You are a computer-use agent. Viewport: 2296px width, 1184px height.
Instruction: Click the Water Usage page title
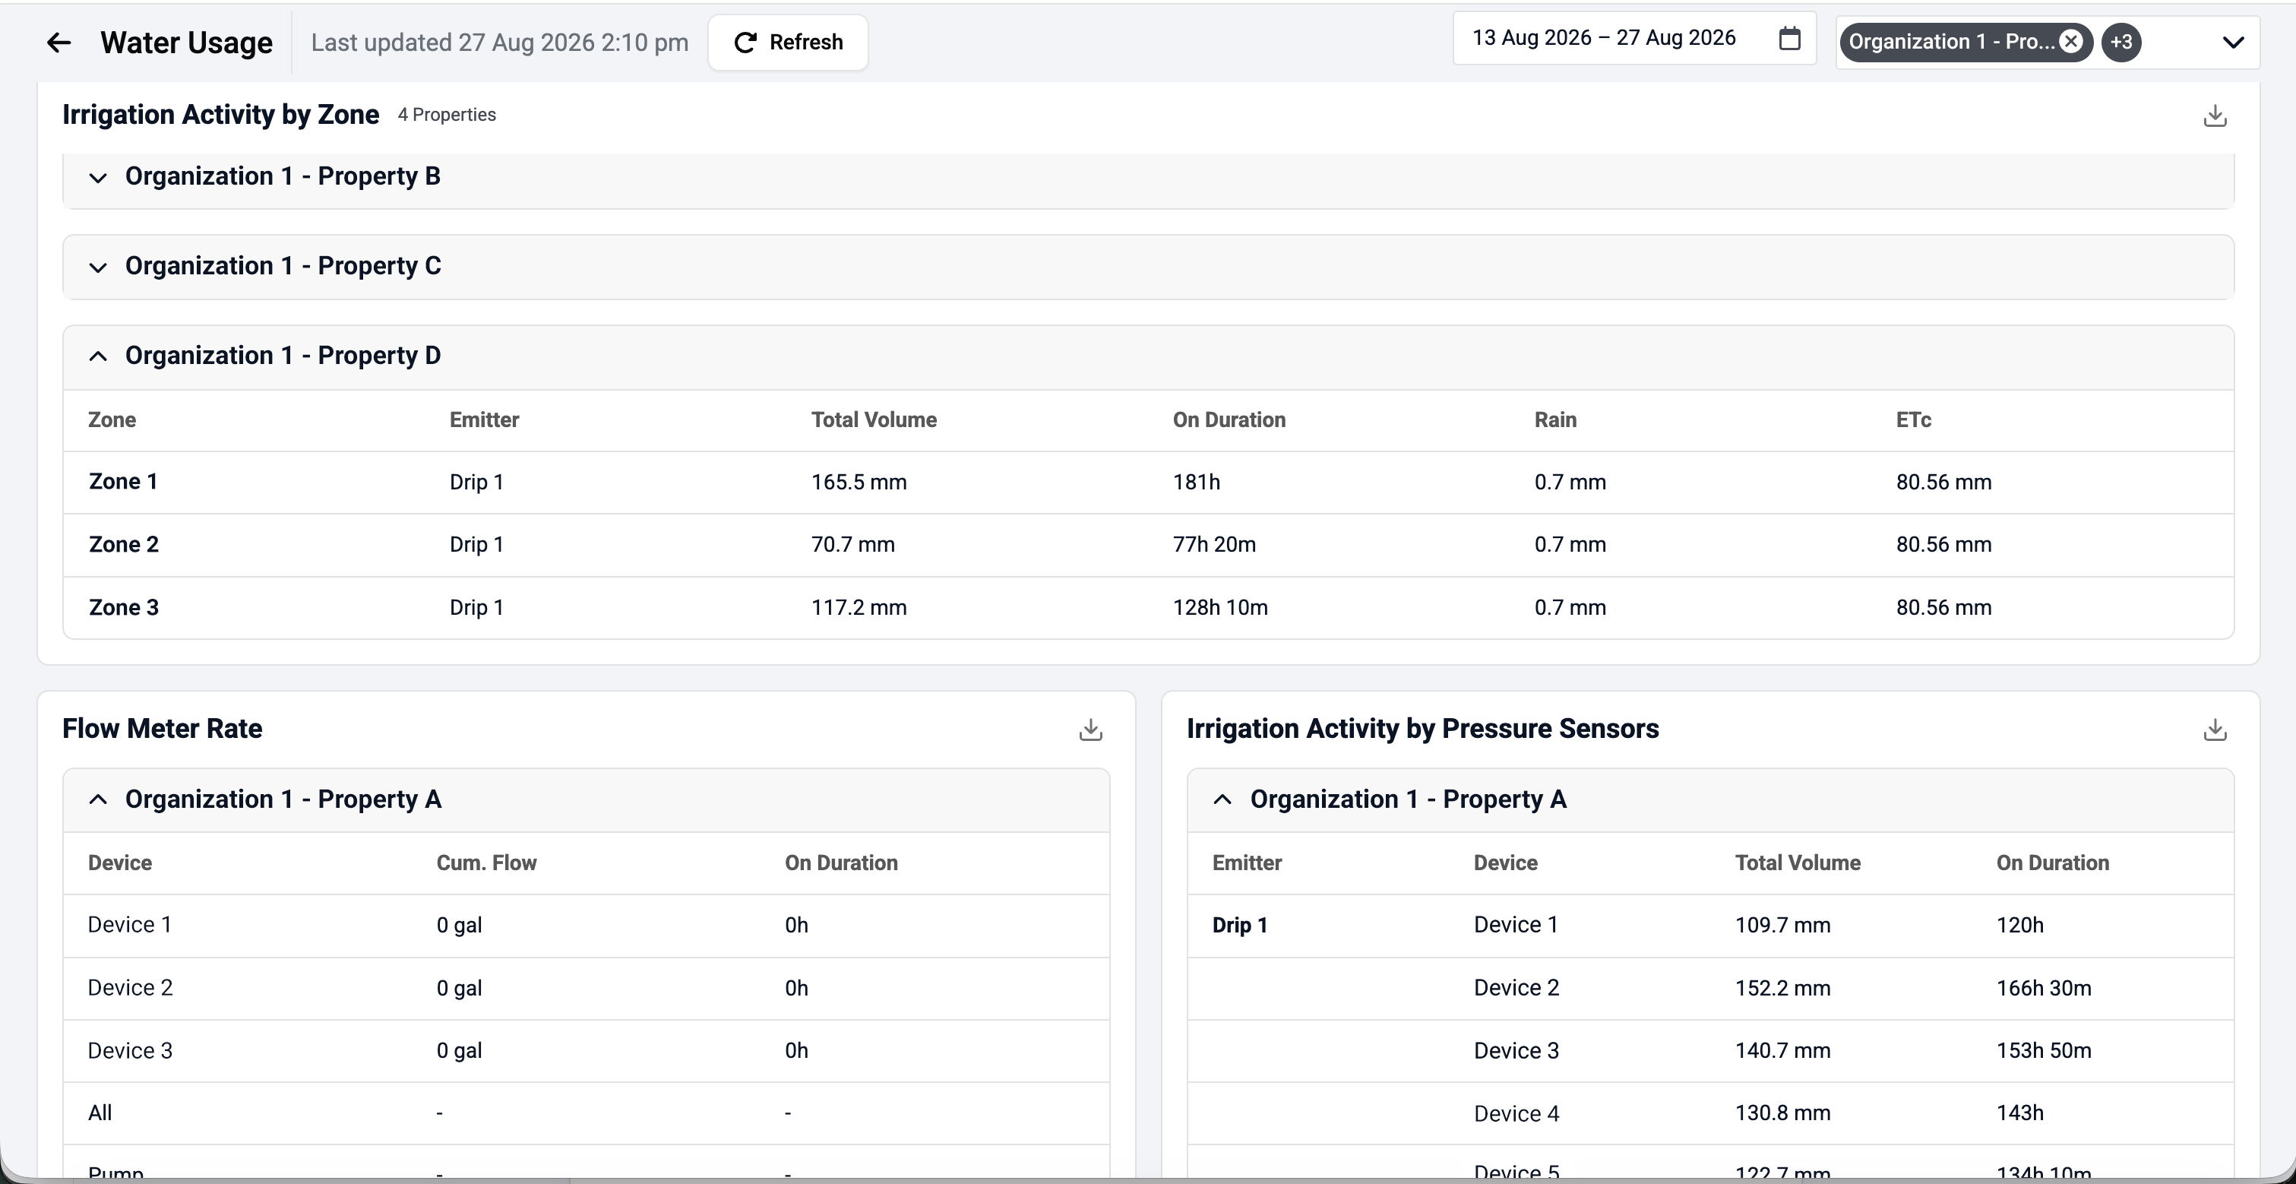(186, 43)
